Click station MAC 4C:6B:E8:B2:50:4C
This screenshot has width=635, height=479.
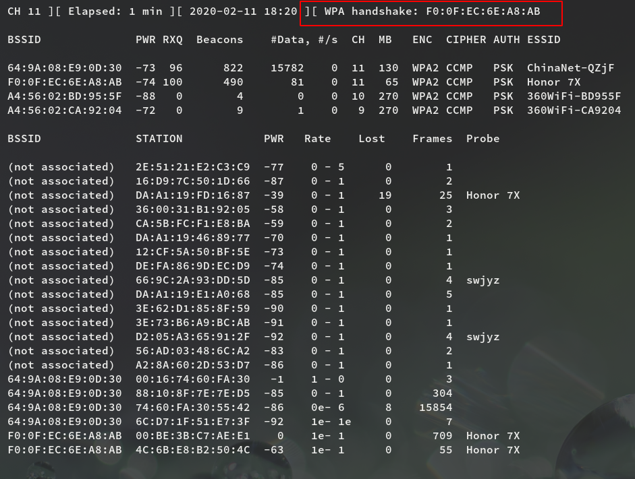pos(192,450)
